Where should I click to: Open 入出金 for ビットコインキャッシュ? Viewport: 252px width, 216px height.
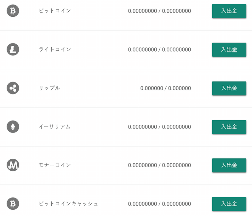point(229,204)
